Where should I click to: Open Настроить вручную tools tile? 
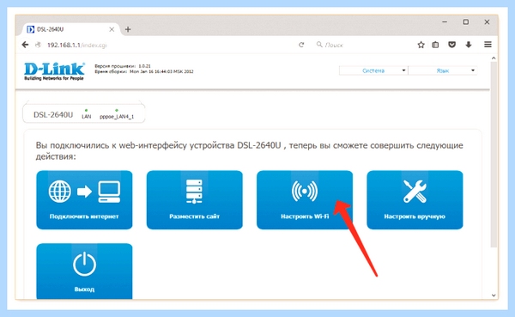pos(415,199)
